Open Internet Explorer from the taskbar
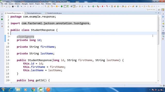 coord(11,90)
